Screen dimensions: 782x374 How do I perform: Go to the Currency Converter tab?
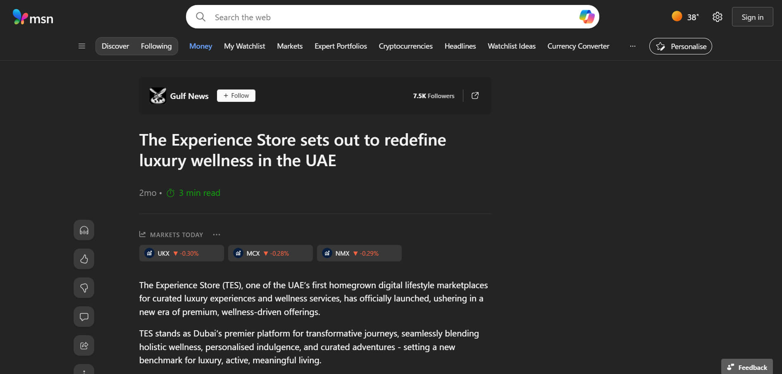pyautogui.click(x=578, y=46)
